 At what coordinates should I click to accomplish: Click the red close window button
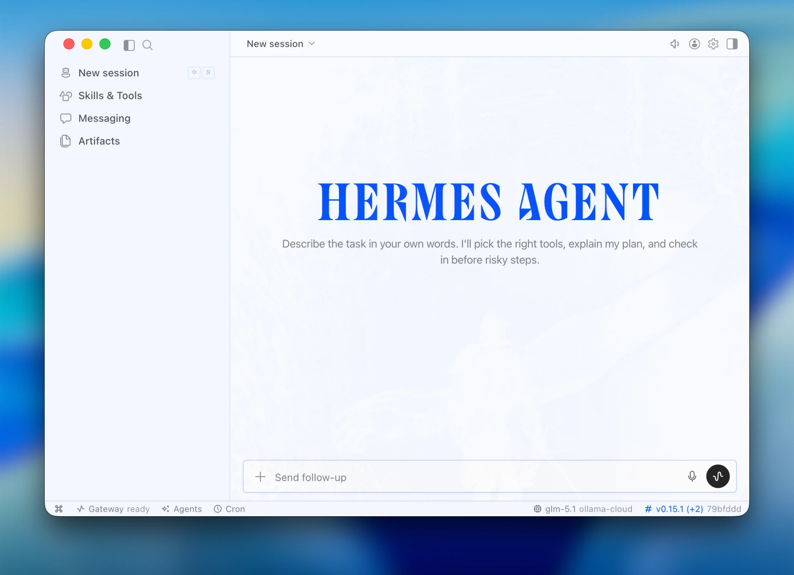tap(69, 44)
